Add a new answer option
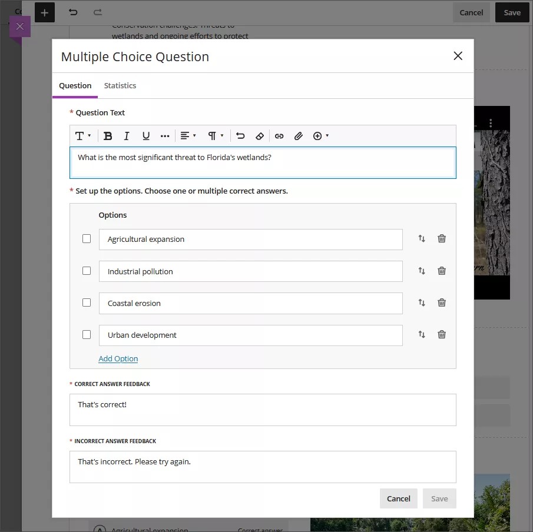Viewport: 533px width, 532px height. click(118, 358)
